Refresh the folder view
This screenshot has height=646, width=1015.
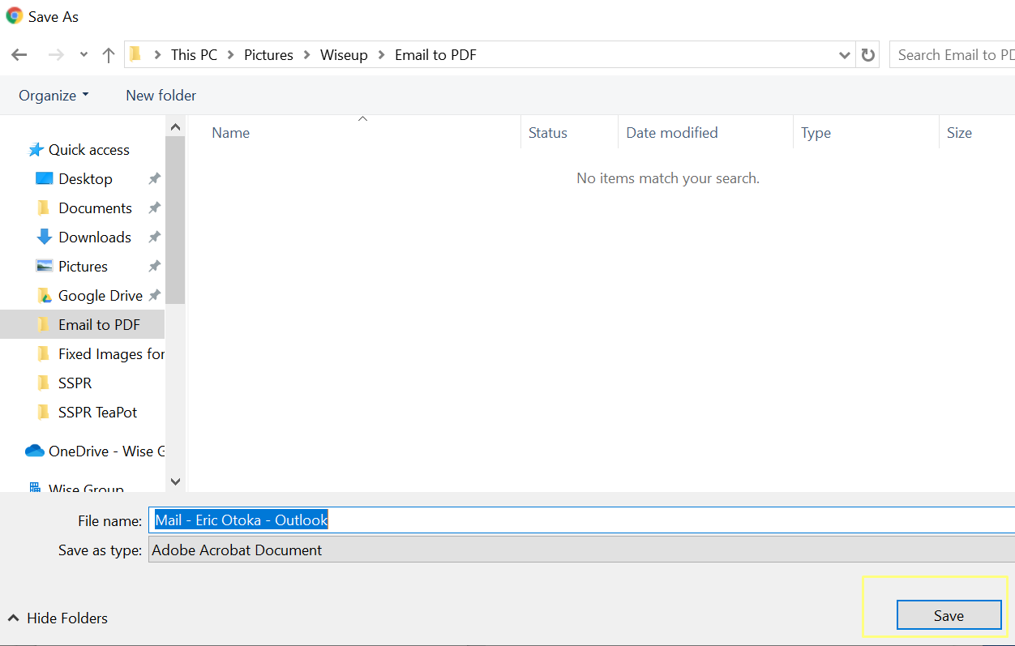[868, 55]
